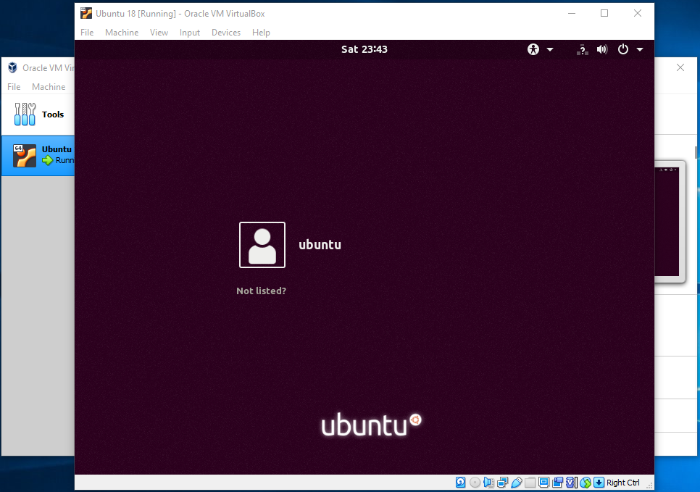The height and width of the screenshot is (492, 700).
Task: Click the mouse integration status icon
Action: tap(586, 482)
